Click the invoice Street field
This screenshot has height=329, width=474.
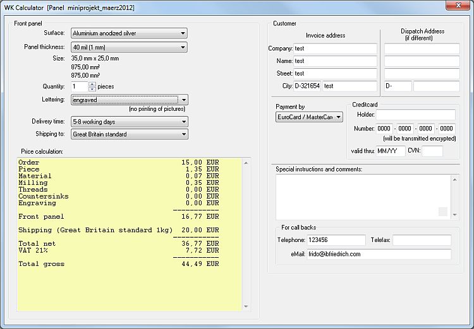(335, 74)
